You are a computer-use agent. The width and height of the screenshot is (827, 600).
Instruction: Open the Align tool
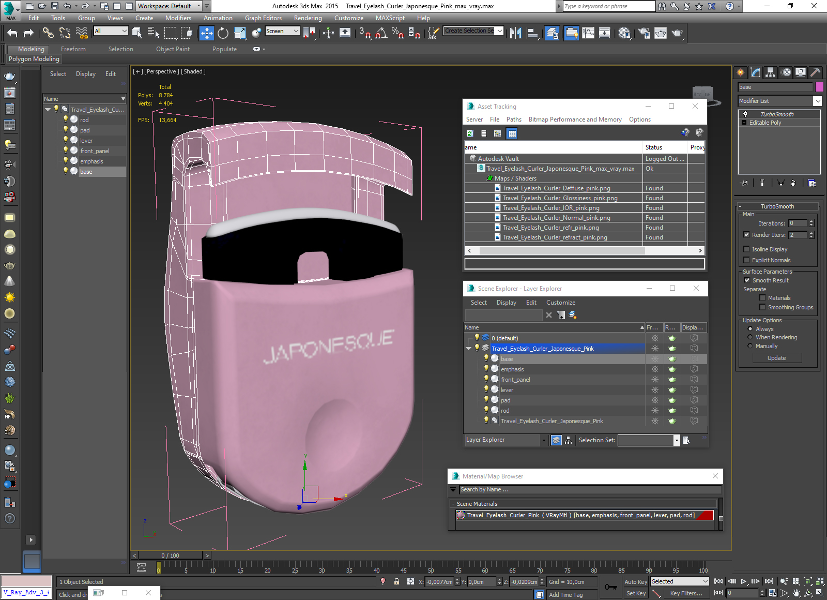click(532, 33)
